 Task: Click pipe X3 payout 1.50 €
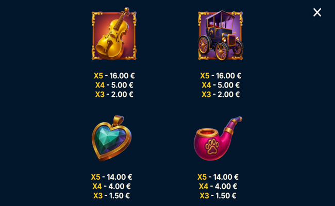tap(218, 196)
